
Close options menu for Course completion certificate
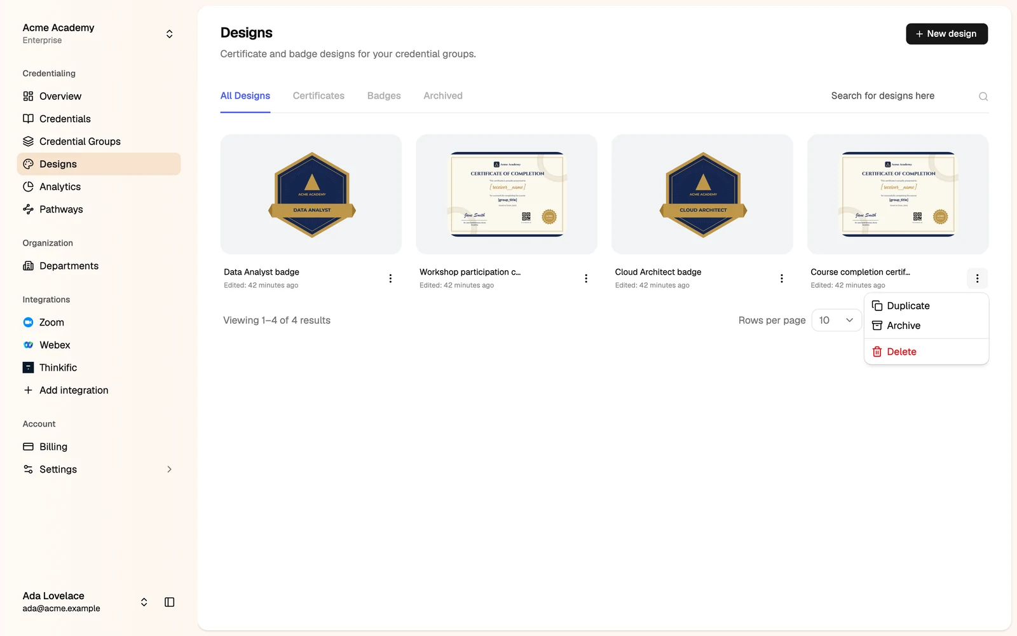tap(978, 279)
